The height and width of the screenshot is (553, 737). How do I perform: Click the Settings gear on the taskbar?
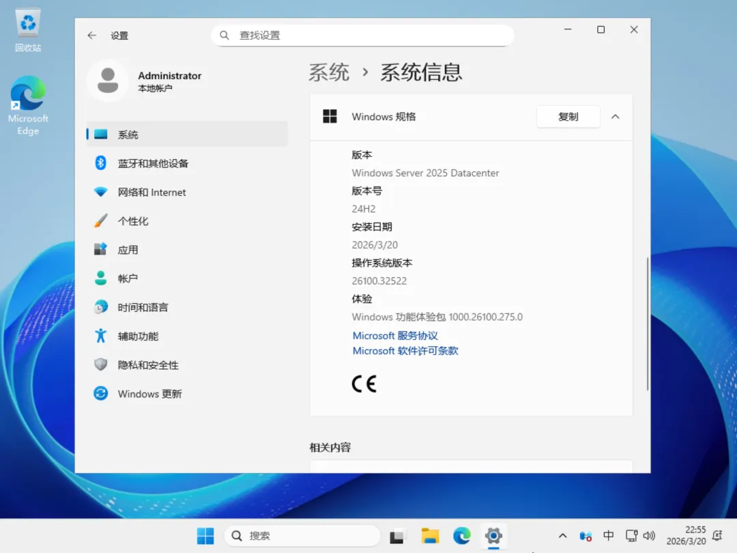click(x=493, y=536)
